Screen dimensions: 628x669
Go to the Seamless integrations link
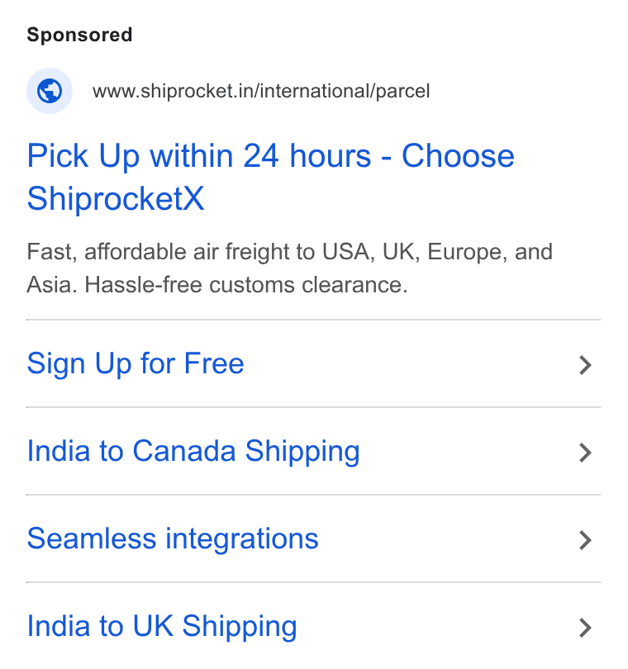click(173, 539)
